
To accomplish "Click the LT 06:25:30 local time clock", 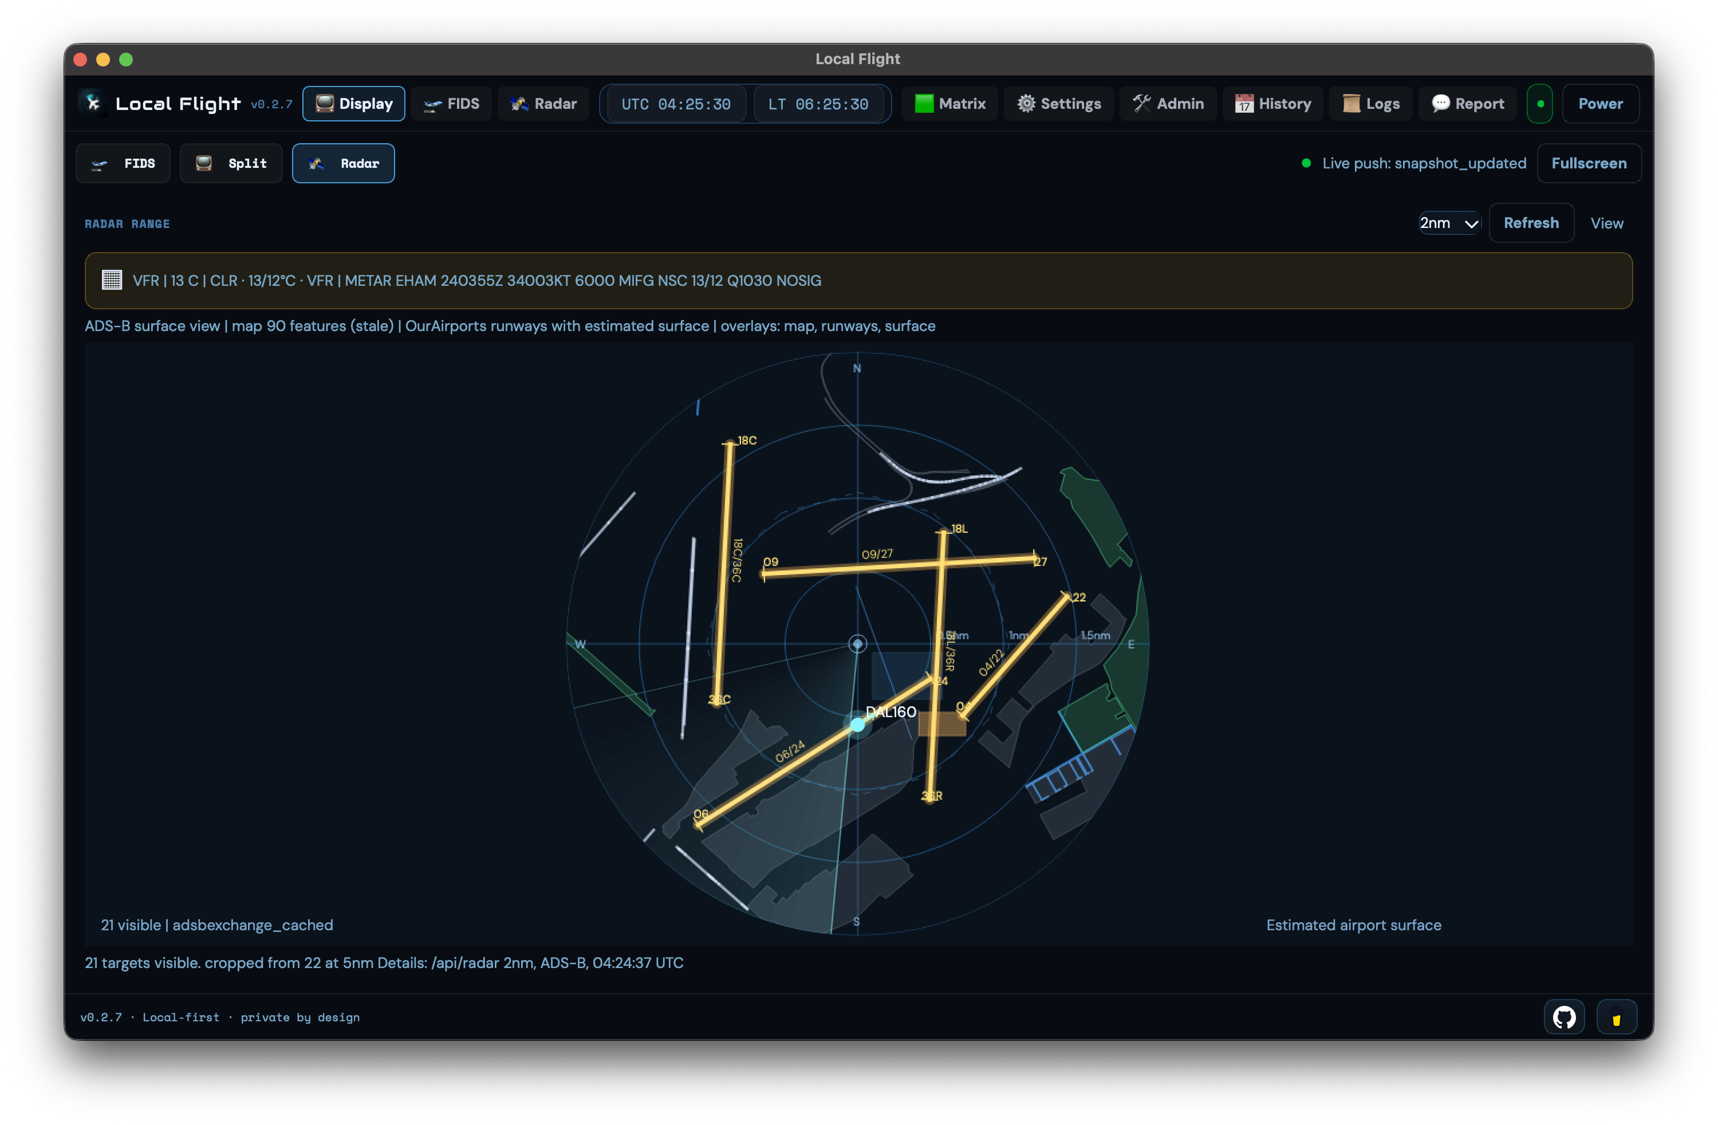I will (818, 104).
